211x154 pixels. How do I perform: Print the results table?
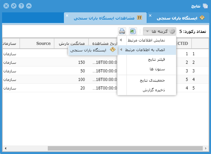(x=122, y=31)
